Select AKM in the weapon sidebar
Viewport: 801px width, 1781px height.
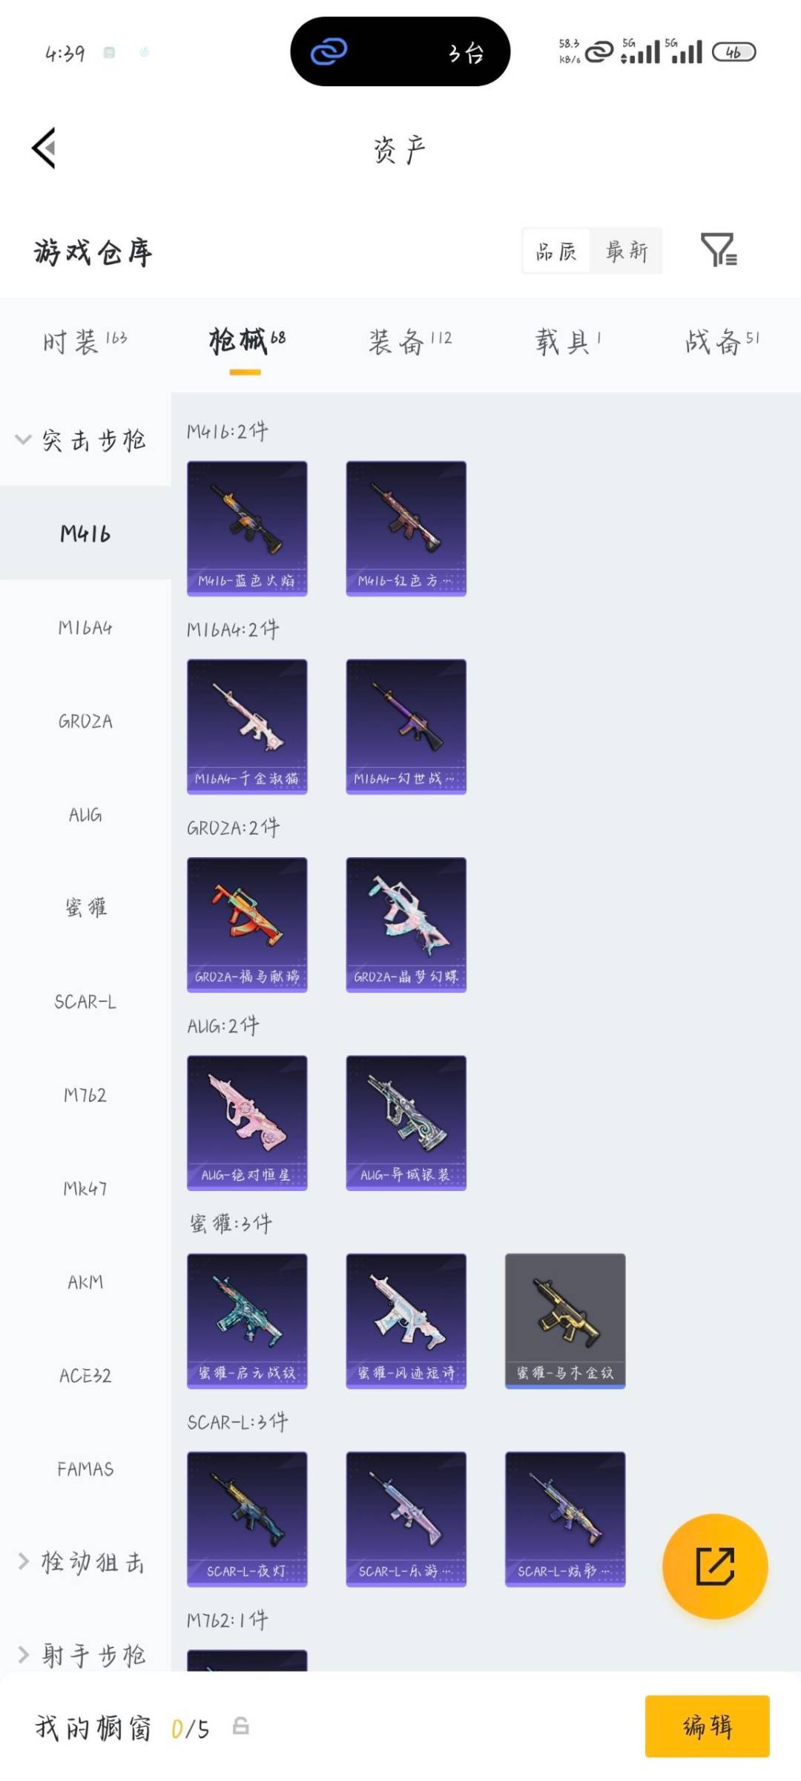pos(85,1282)
